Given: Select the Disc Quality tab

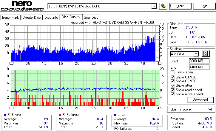Looking at the screenshot, I should coord(71,17).
